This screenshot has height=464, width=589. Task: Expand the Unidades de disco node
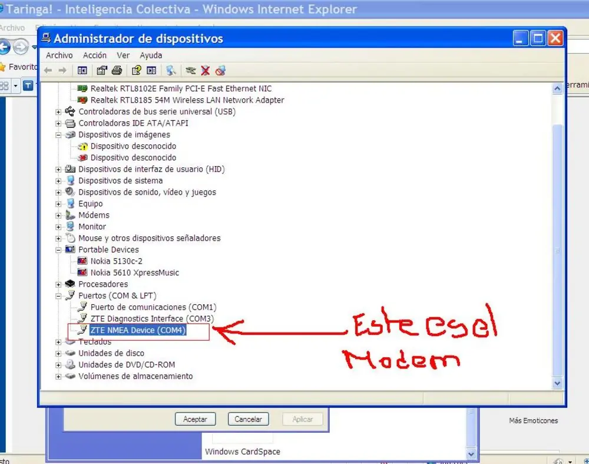coord(58,353)
